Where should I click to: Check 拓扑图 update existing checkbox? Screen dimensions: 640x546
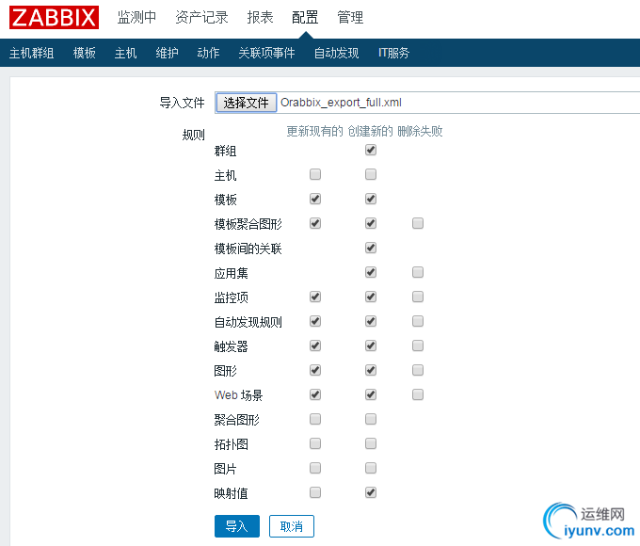pos(315,444)
